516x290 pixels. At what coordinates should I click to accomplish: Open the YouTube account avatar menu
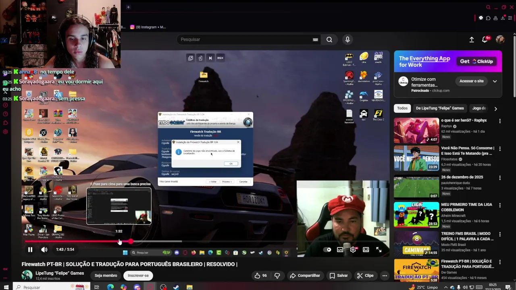[x=500, y=39]
